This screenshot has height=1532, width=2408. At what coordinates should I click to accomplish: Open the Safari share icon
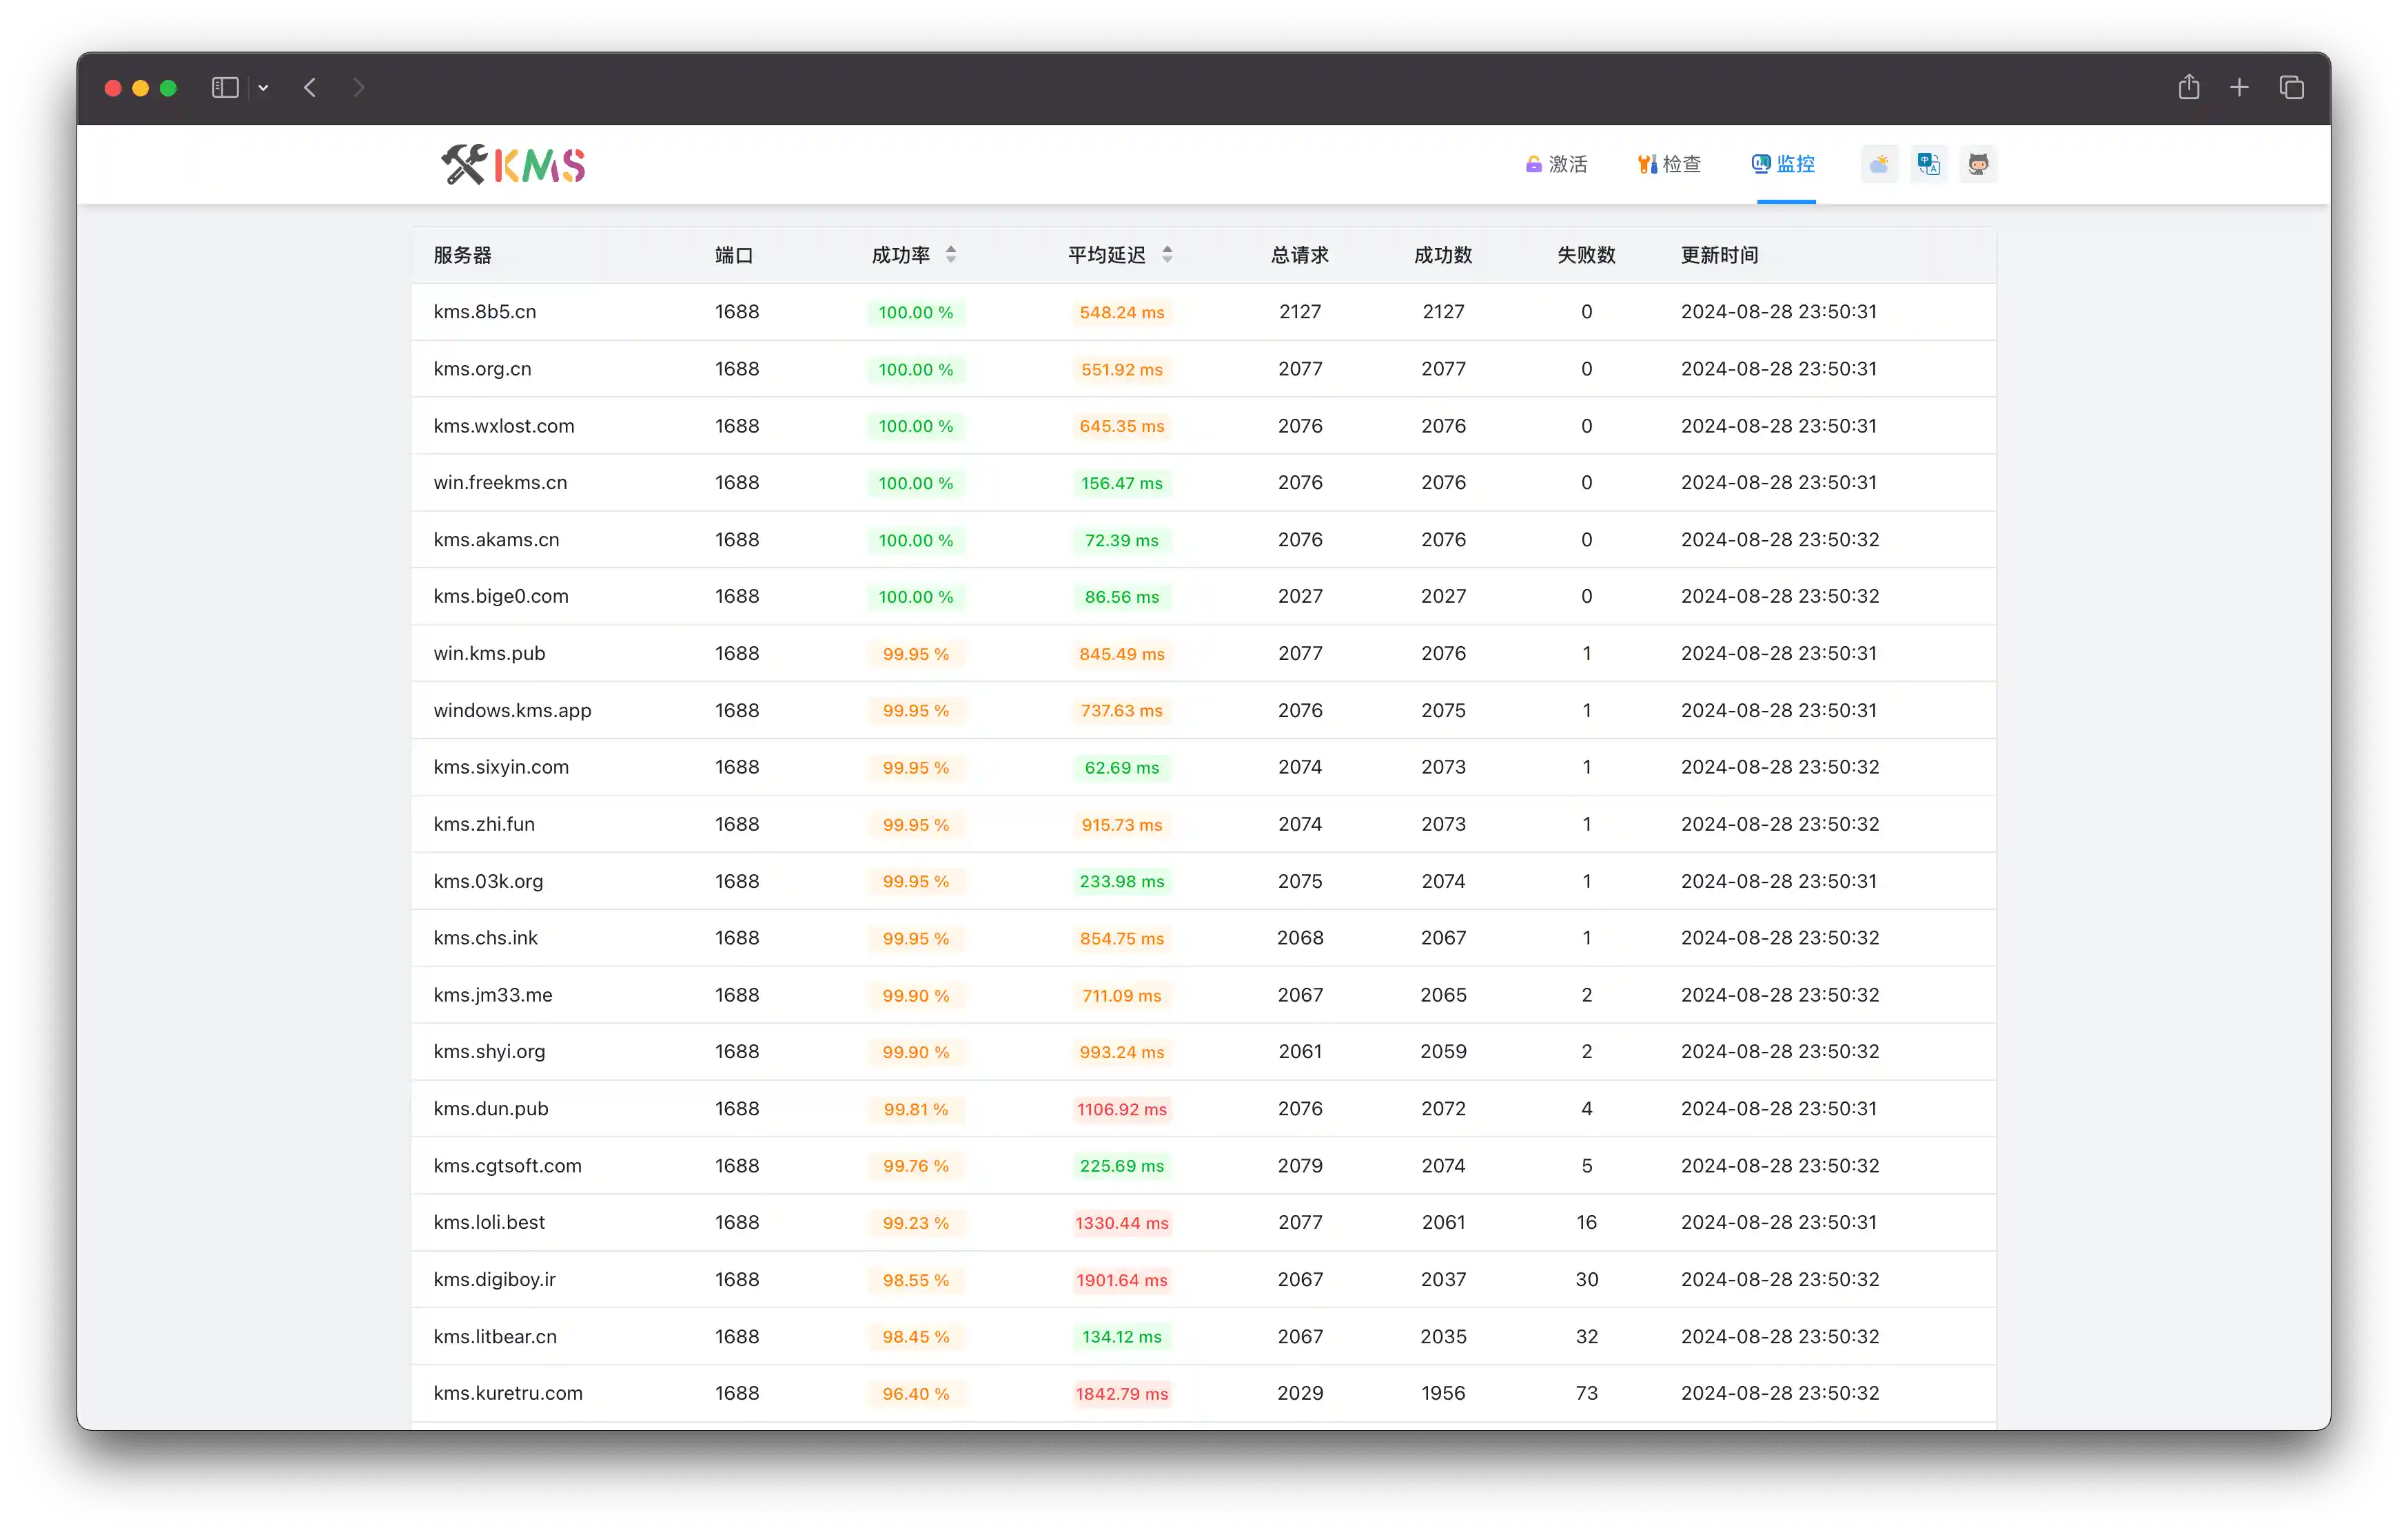click(x=2188, y=88)
